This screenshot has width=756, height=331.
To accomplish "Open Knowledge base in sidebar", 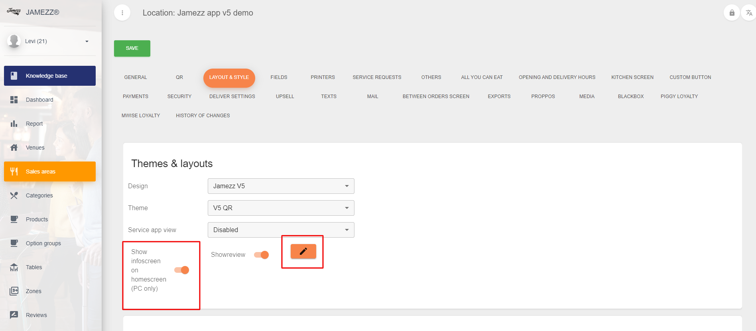I will tap(50, 76).
